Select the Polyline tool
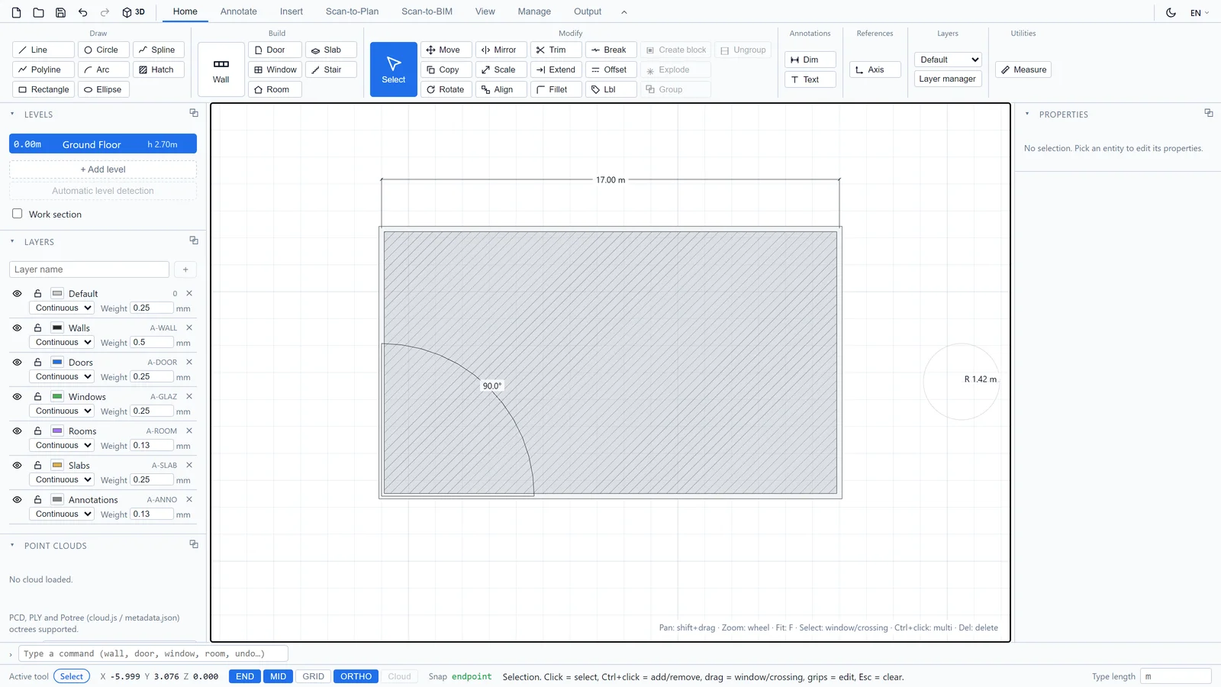The width and height of the screenshot is (1221, 687). point(43,69)
